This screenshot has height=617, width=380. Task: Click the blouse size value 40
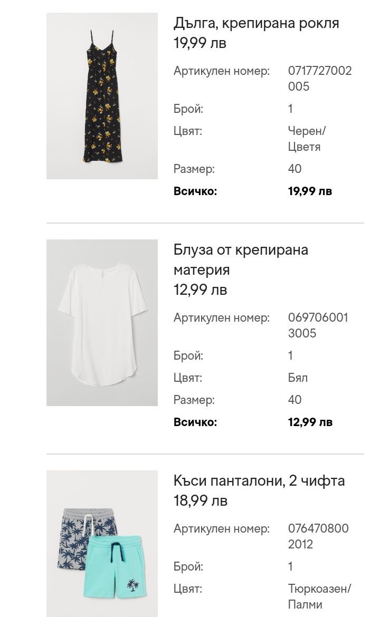tap(294, 400)
